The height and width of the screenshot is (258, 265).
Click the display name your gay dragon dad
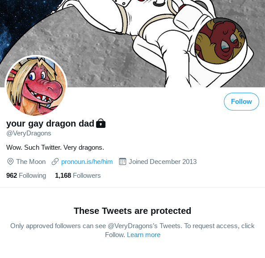tap(50, 123)
